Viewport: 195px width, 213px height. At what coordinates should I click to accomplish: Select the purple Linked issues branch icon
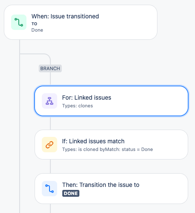49,101
